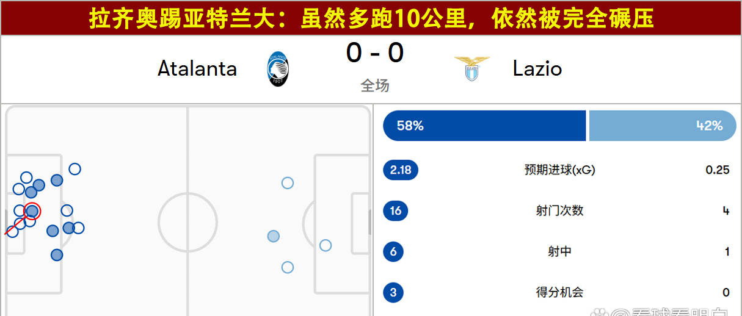Click the Lazio eagle crest logo

click(471, 68)
